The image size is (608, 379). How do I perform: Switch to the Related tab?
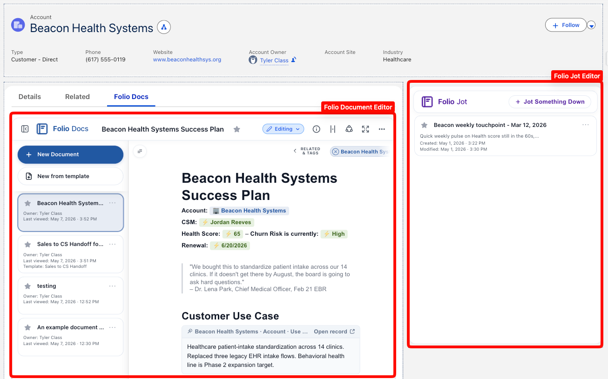77,97
